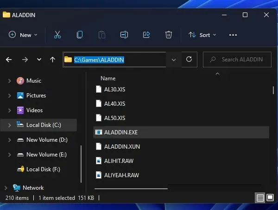Click the AL30.XIS file icon

[x=99, y=89]
